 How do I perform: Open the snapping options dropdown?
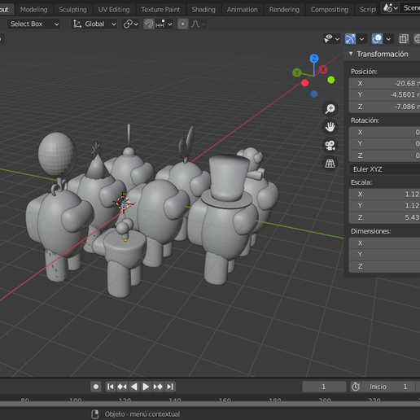click(x=164, y=24)
